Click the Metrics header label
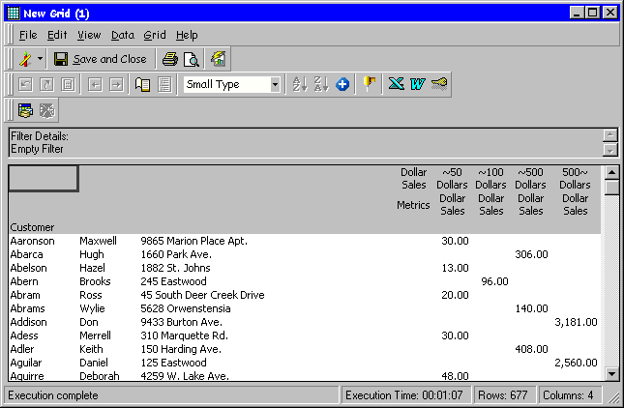 point(413,205)
